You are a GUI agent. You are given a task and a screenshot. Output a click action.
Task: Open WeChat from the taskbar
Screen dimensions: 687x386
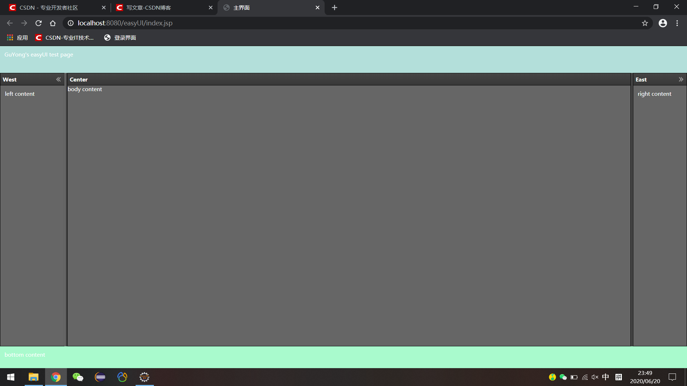point(78,377)
